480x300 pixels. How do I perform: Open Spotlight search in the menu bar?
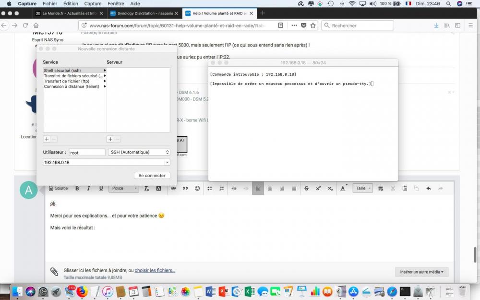448,4
